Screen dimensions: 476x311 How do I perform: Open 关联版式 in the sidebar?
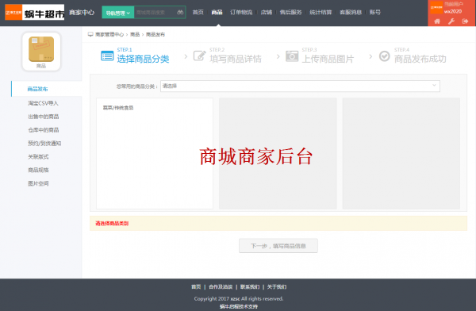(x=38, y=157)
